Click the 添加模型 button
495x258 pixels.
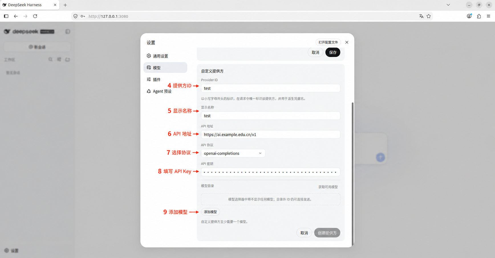[x=210, y=212]
